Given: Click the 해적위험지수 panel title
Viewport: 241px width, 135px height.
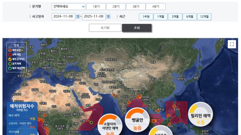Looking at the screenshot, I should click(x=22, y=106).
